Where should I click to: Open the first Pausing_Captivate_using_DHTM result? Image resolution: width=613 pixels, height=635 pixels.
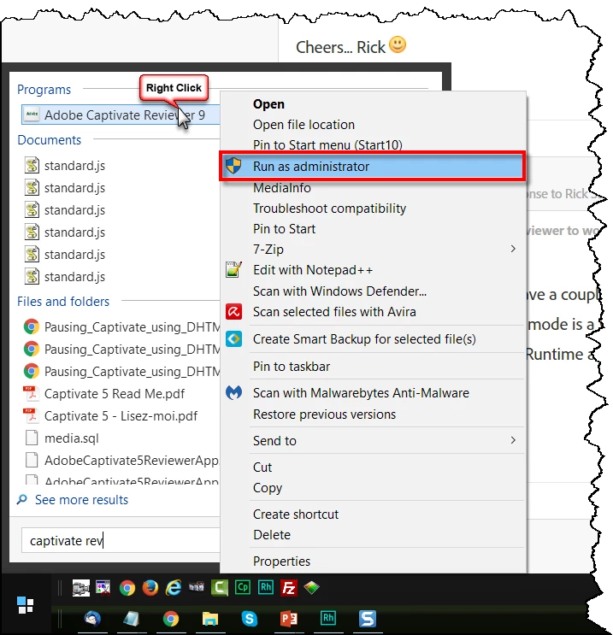[121, 327]
